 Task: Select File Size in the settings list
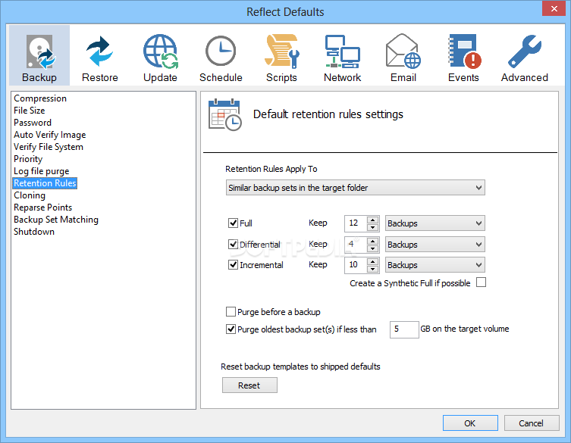point(29,111)
